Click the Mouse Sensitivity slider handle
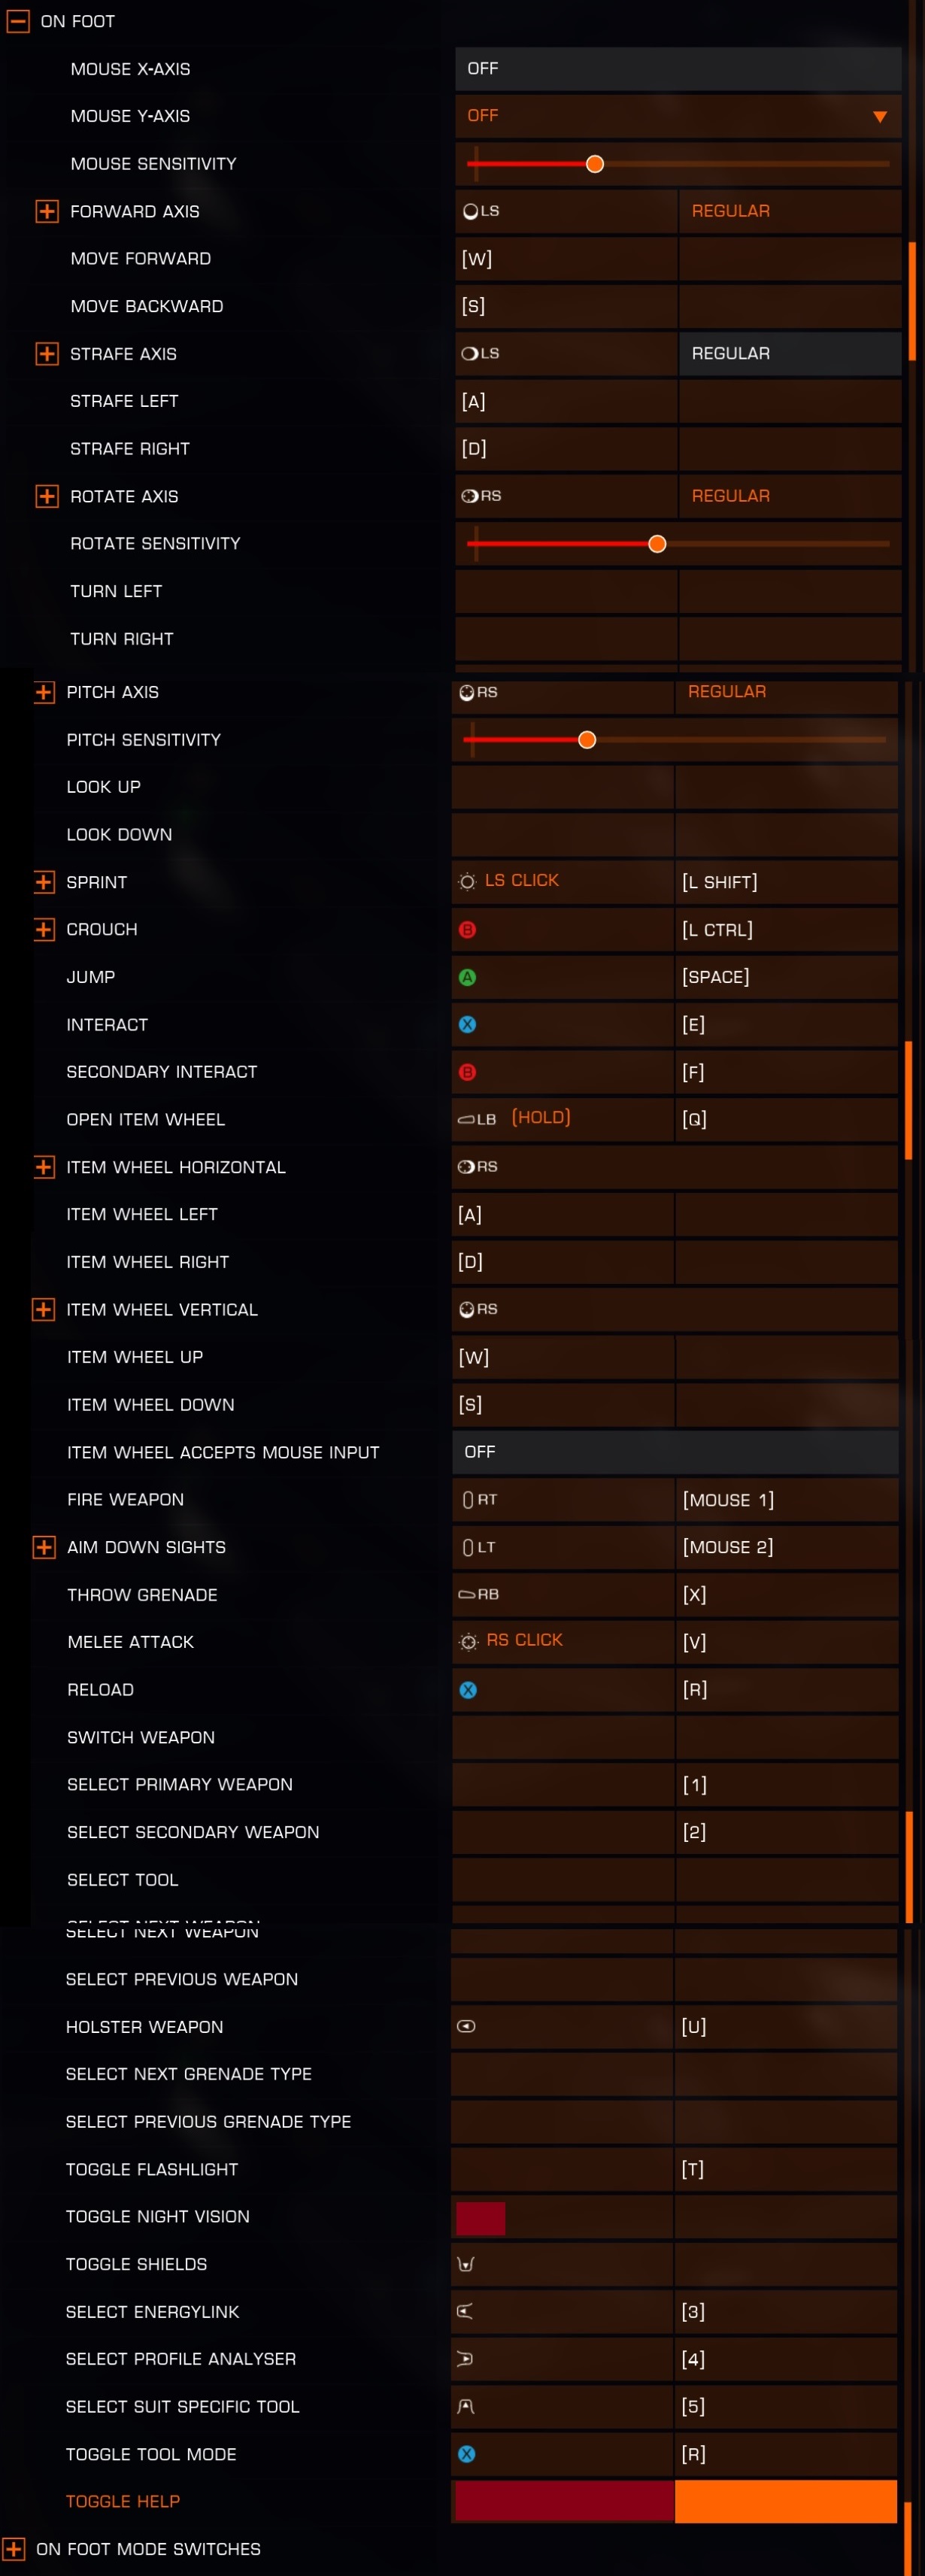925x2576 pixels. 595,164
